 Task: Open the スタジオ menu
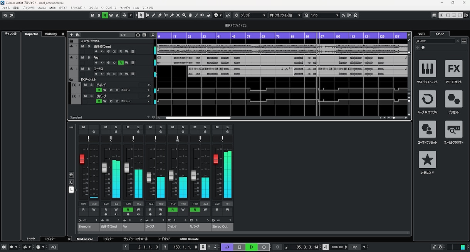point(93,8)
